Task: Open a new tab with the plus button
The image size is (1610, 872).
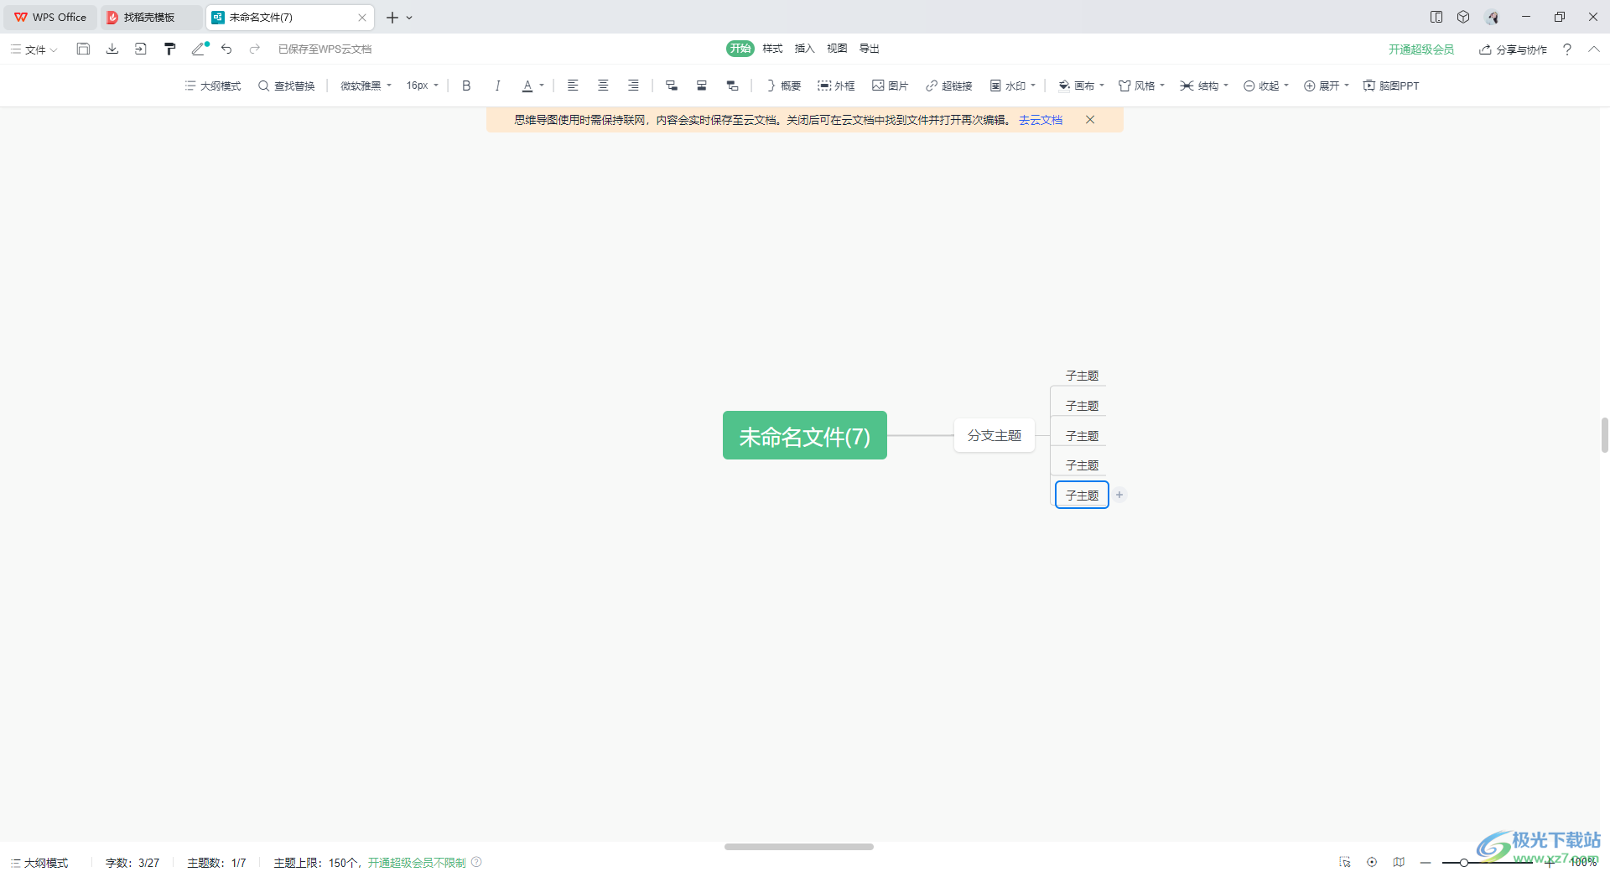Action: point(392,17)
